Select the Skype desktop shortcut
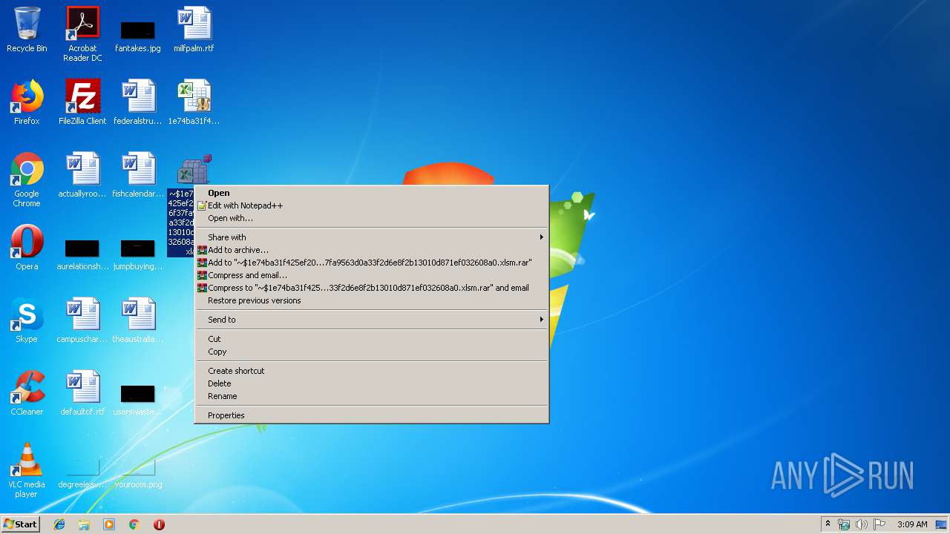The height and width of the screenshot is (534, 950). [x=27, y=320]
